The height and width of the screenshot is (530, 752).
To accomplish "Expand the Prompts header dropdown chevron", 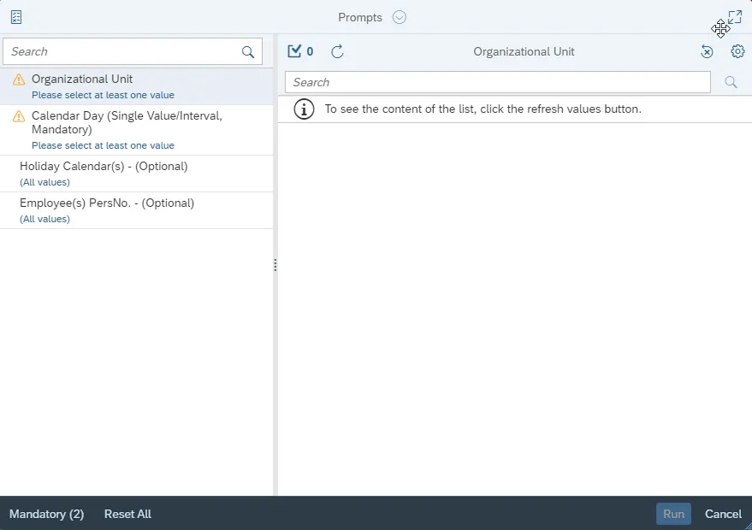I will [400, 17].
